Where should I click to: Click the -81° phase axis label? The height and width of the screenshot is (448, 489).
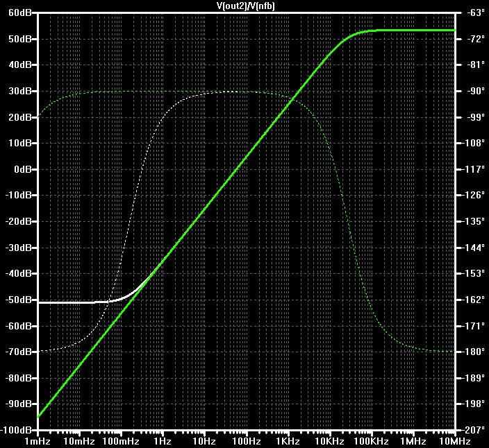pos(476,64)
